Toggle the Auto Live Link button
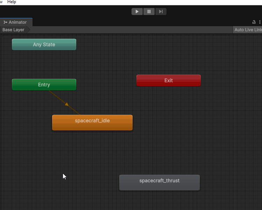262x210 pixels. (248, 30)
